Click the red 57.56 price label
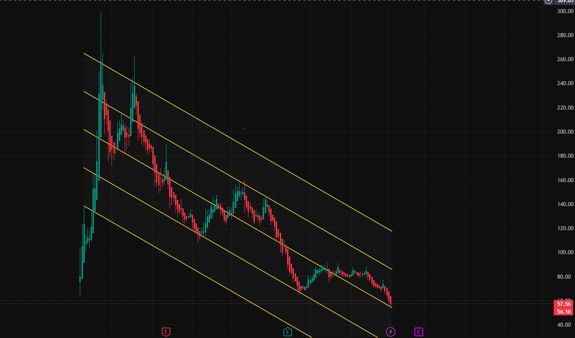Image resolution: width=575 pixels, height=338 pixels. click(x=564, y=304)
